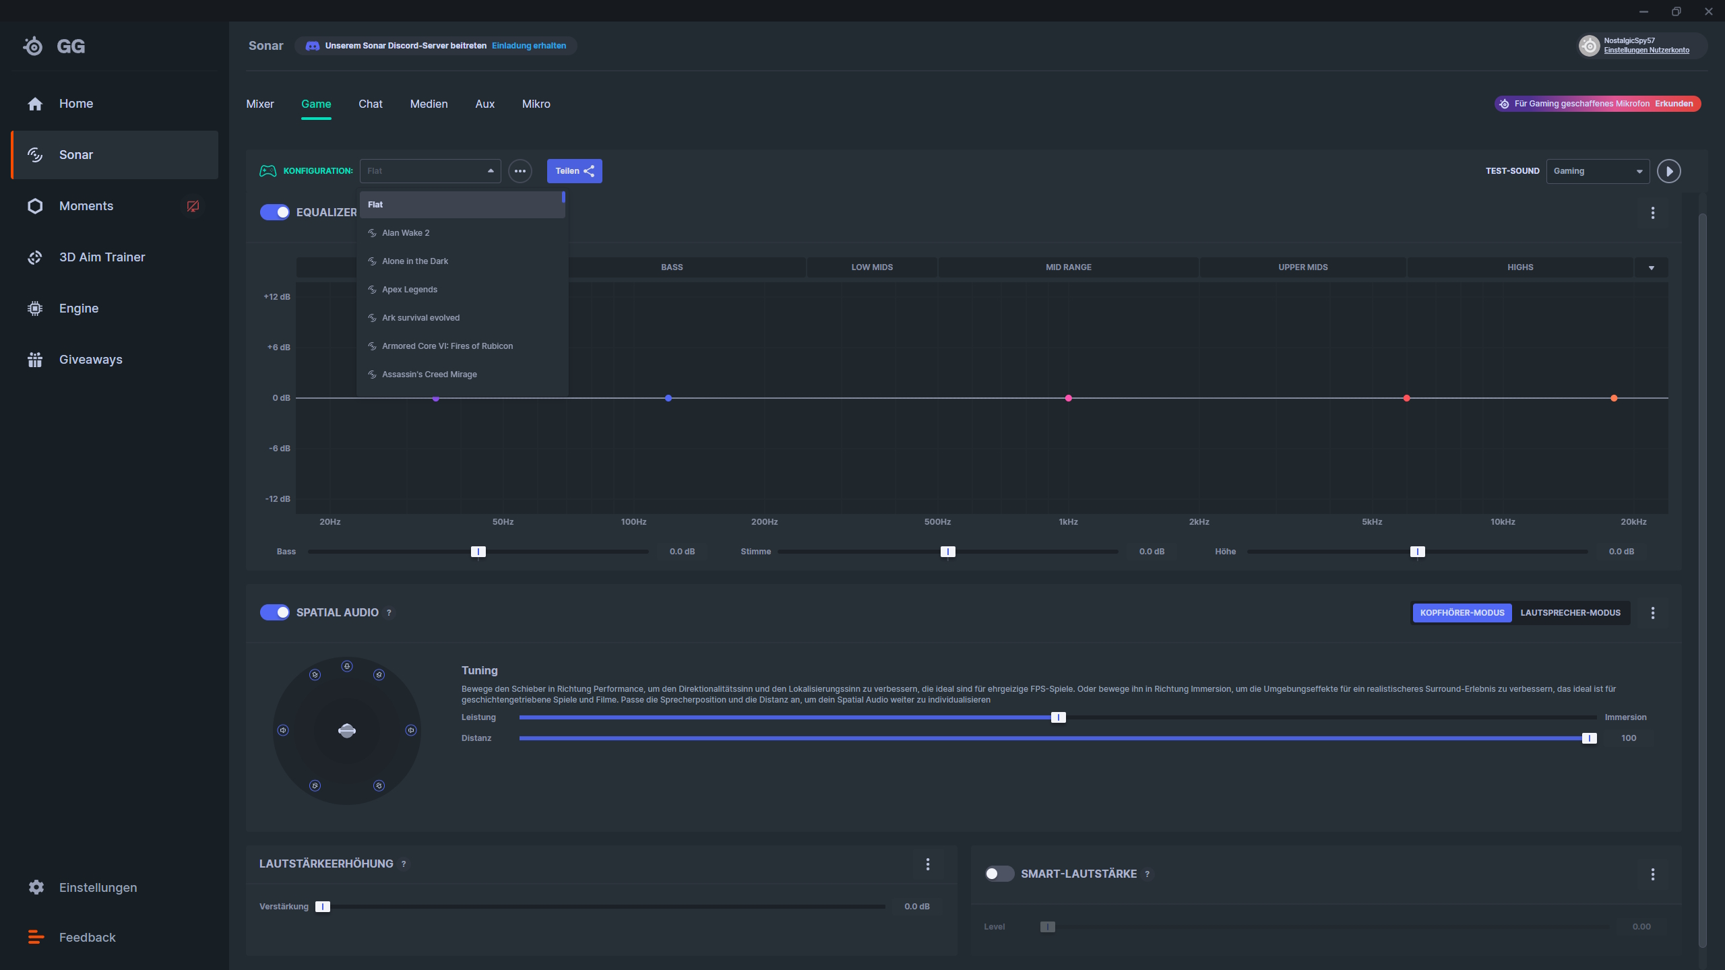
Task: Switch to the Mikro tab
Action: (536, 104)
